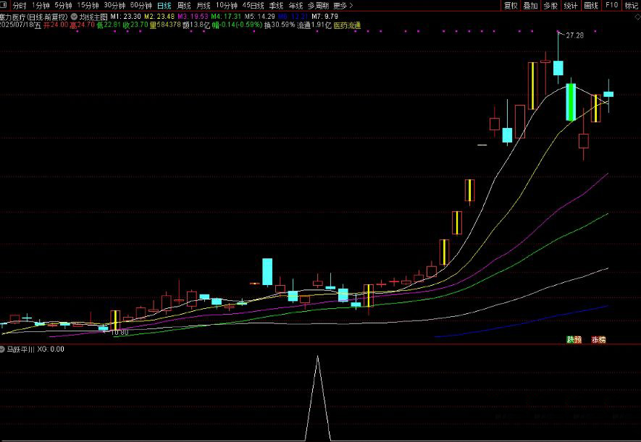Open the 画线 drawing tools
The image size is (641, 442).
coord(591,5)
